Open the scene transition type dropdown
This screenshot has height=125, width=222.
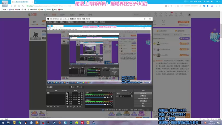pos(123,93)
